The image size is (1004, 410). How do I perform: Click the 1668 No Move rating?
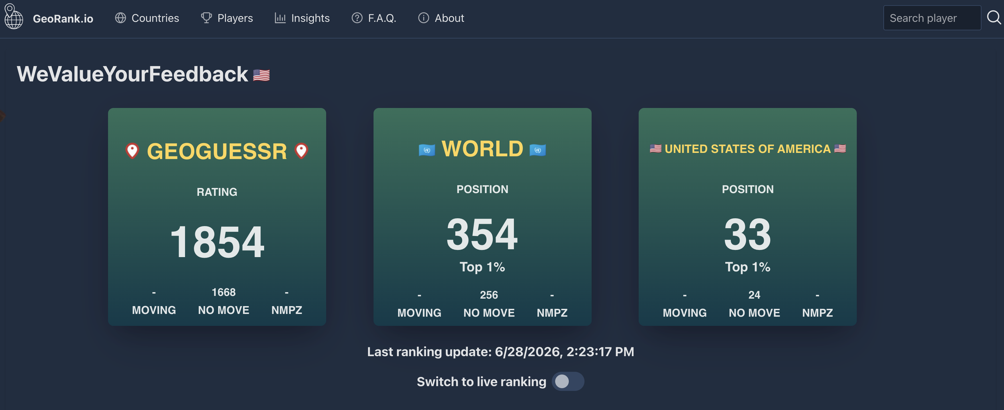pos(224,292)
